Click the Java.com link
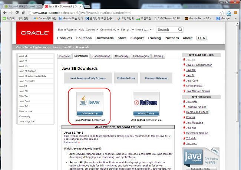Image resolution: width=241 pixels, height=170 pixels. click(192, 143)
